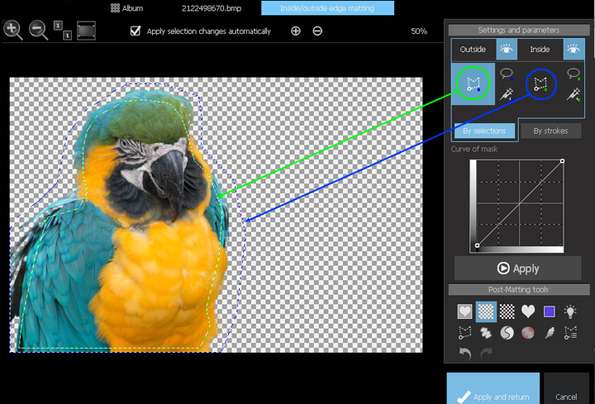Select the Inside polygon selection tool
Screen dimensions: 595x404
click(540, 83)
